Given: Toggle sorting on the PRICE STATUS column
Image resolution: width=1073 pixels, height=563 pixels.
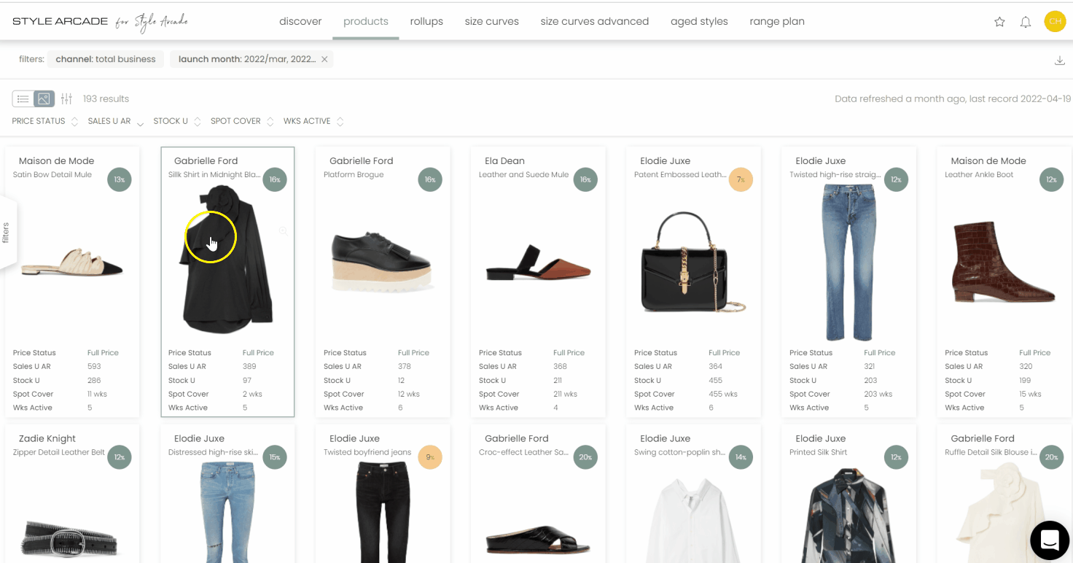Looking at the screenshot, I should pyautogui.click(x=75, y=120).
